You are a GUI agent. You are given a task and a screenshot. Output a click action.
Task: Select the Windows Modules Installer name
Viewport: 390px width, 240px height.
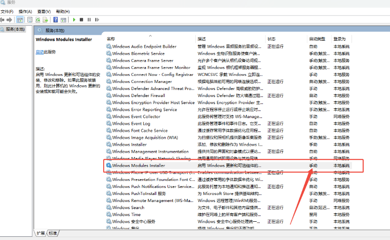click(x=138, y=165)
